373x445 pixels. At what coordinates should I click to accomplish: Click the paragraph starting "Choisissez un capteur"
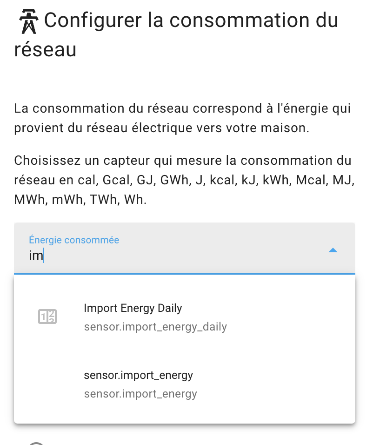tap(184, 180)
